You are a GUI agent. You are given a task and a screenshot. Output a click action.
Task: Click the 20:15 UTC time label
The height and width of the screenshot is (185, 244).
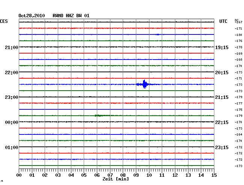[222, 73]
